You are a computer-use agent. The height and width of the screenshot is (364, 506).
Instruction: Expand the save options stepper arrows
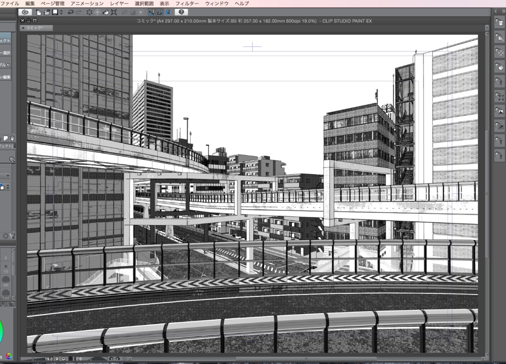61,12
